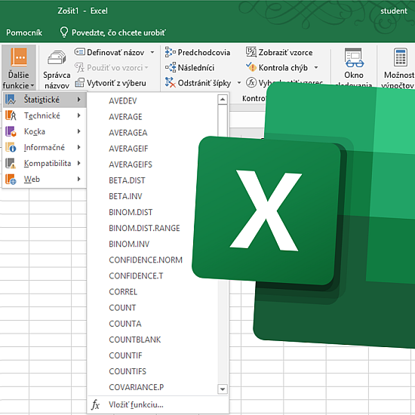
Task: Click the Následníci label
Action: pyautogui.click(x=196, y=68)
